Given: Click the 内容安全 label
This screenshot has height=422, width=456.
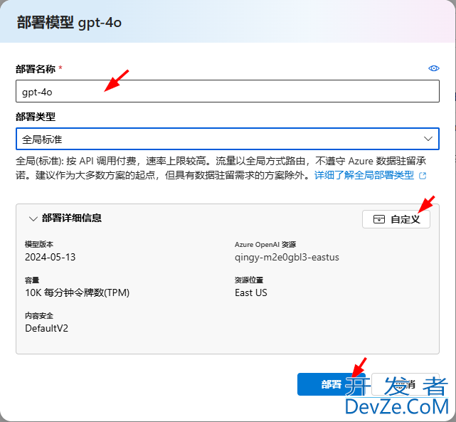Looking at the screenshot, I should pos(39,315).
